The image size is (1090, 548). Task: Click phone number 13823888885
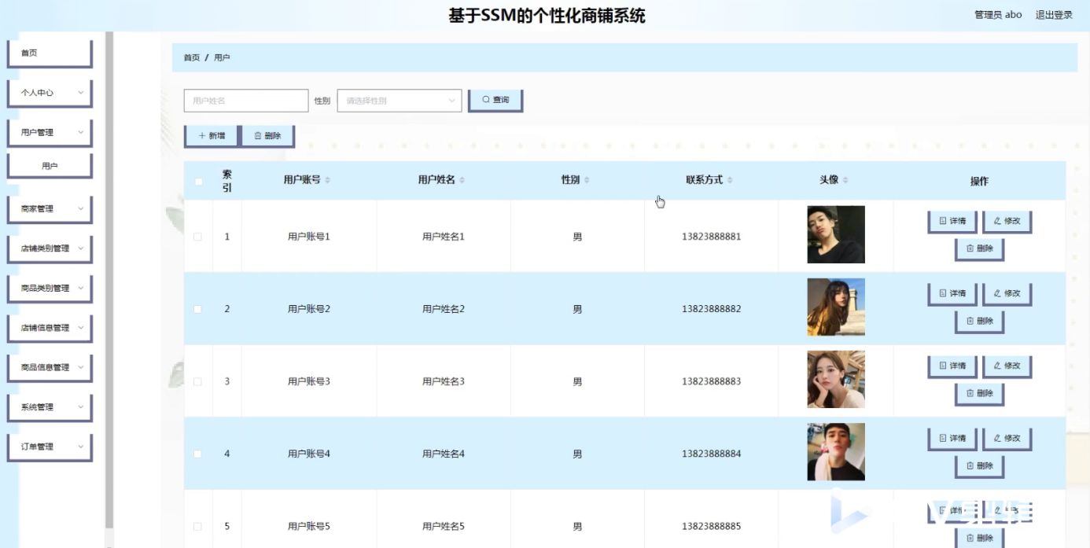tap(711, 526)
